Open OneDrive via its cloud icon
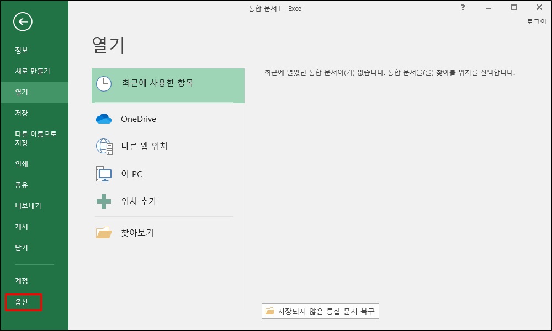The height and width of the screenshot is (331, 552). coord(104,118)
